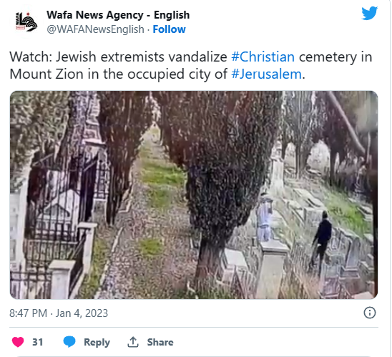The width and height of the screenshot is (392, 357).
Task: Click the @WAFANewsEnglish handle
Action: pyautogui.click(x=96, y=29)
